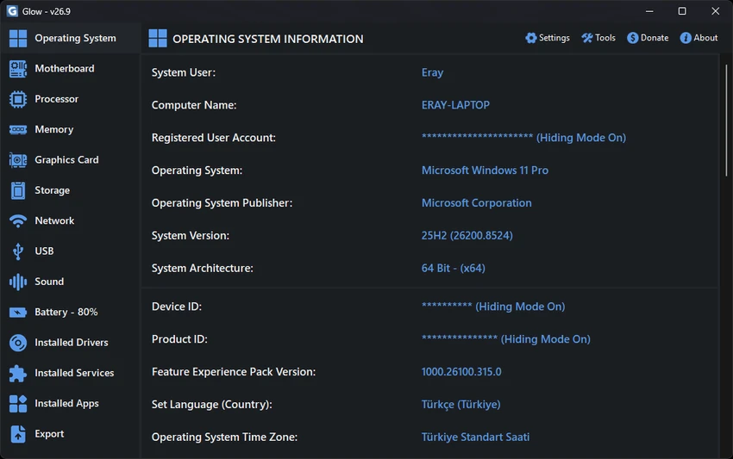Click the Memory RAM stick icon
Screen dimensions: 733x459
click(x=18, y=129)
